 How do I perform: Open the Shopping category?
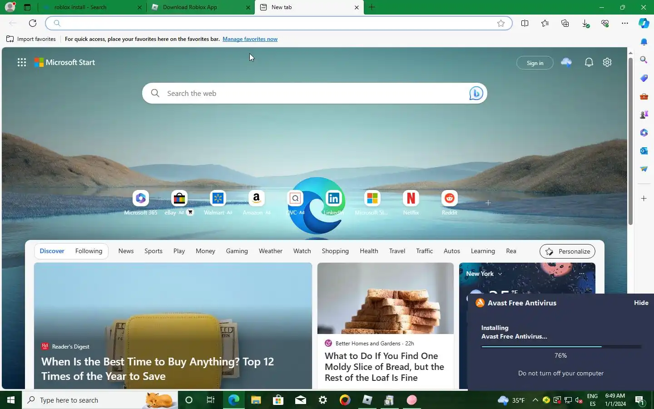tap(335, 251)
